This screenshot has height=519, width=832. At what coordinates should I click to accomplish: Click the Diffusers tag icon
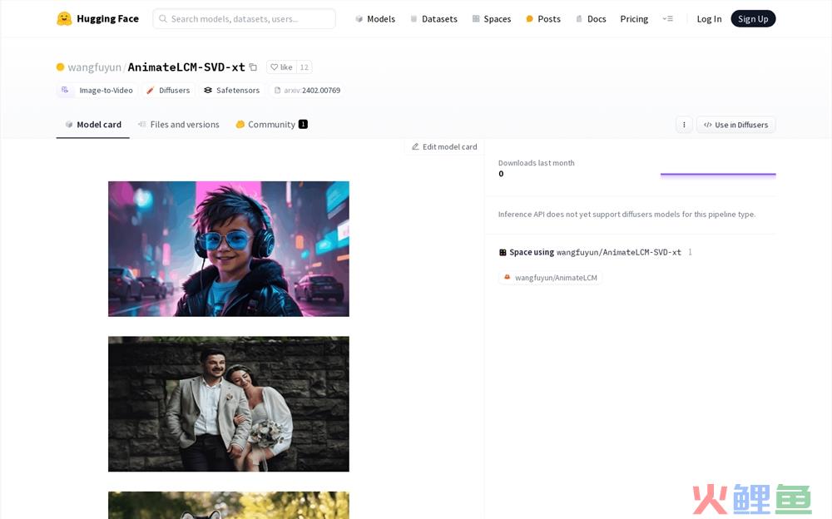click(x=151, y=90)
